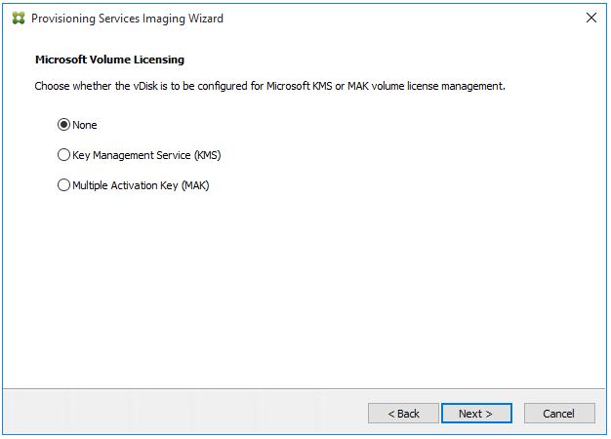Click the "None" option label text
Image resolution: width=611 pixels, height=439 pixels.
click(x=85, y=125)
